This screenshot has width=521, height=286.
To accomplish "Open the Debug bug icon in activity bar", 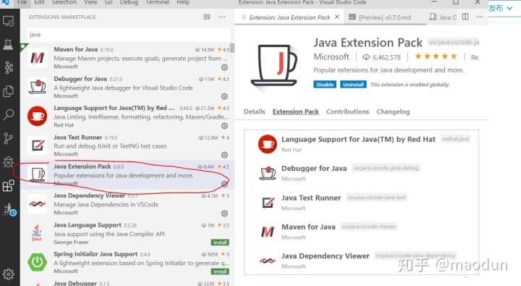I will point(8,162).
